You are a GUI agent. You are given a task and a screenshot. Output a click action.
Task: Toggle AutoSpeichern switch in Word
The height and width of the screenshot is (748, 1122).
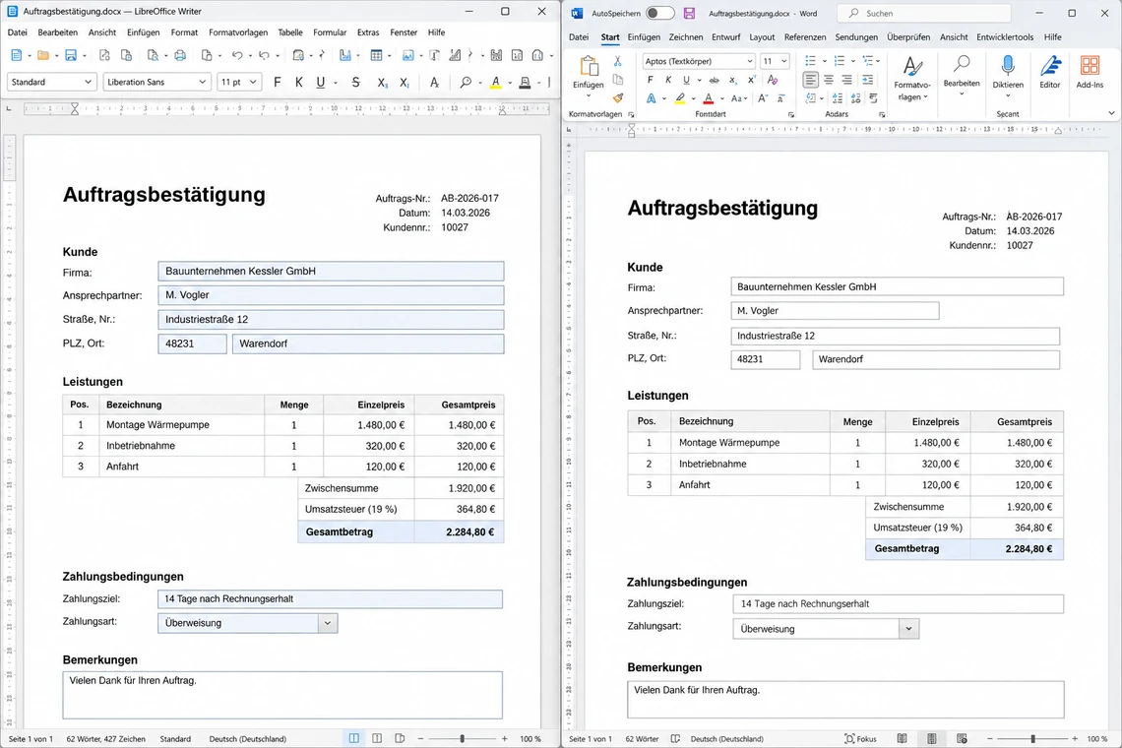click(659, 13)
